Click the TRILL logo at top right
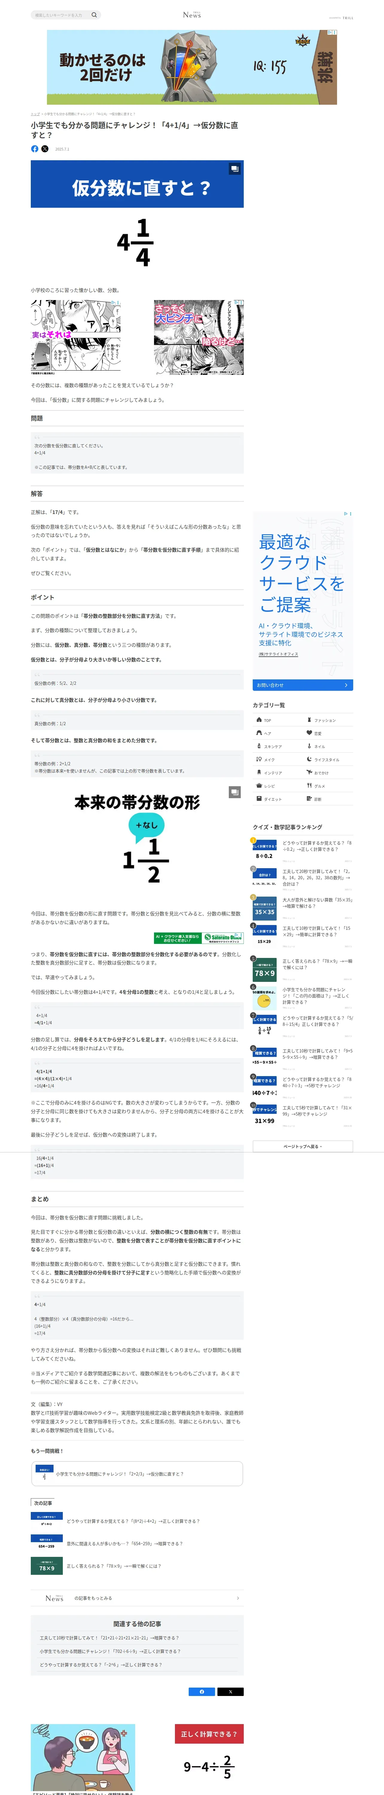 coord(348,18)
